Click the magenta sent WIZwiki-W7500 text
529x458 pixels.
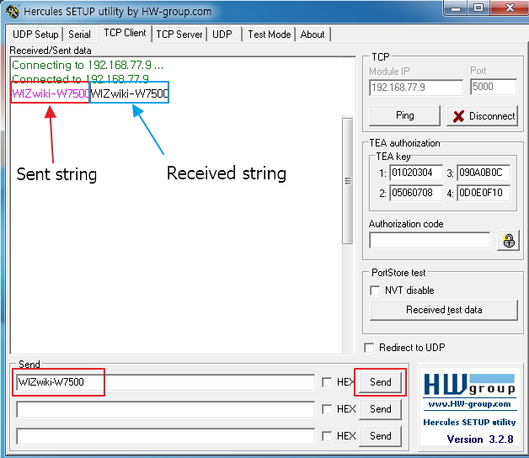(51, 93)
